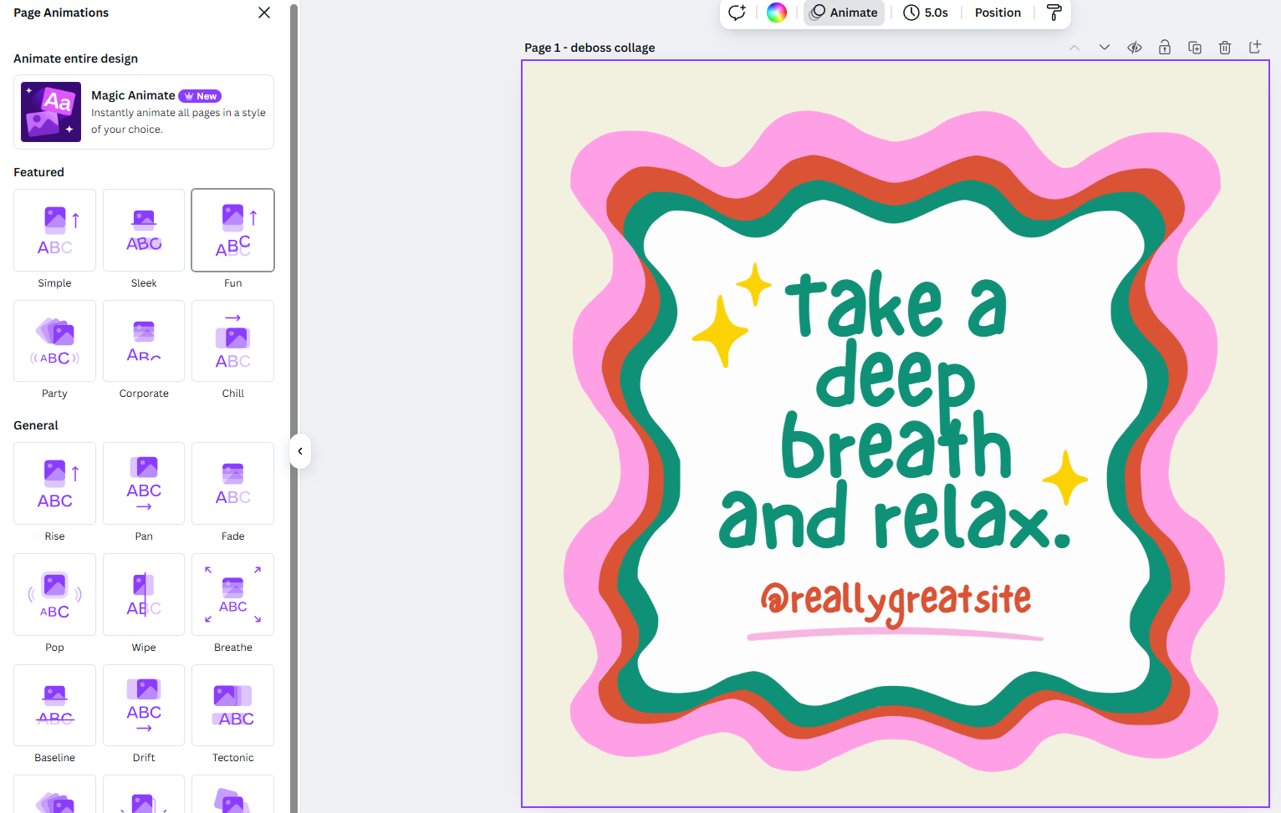Click the Animate button in the toolbar
Screen dimensions: 1281x813
point(843,13)
